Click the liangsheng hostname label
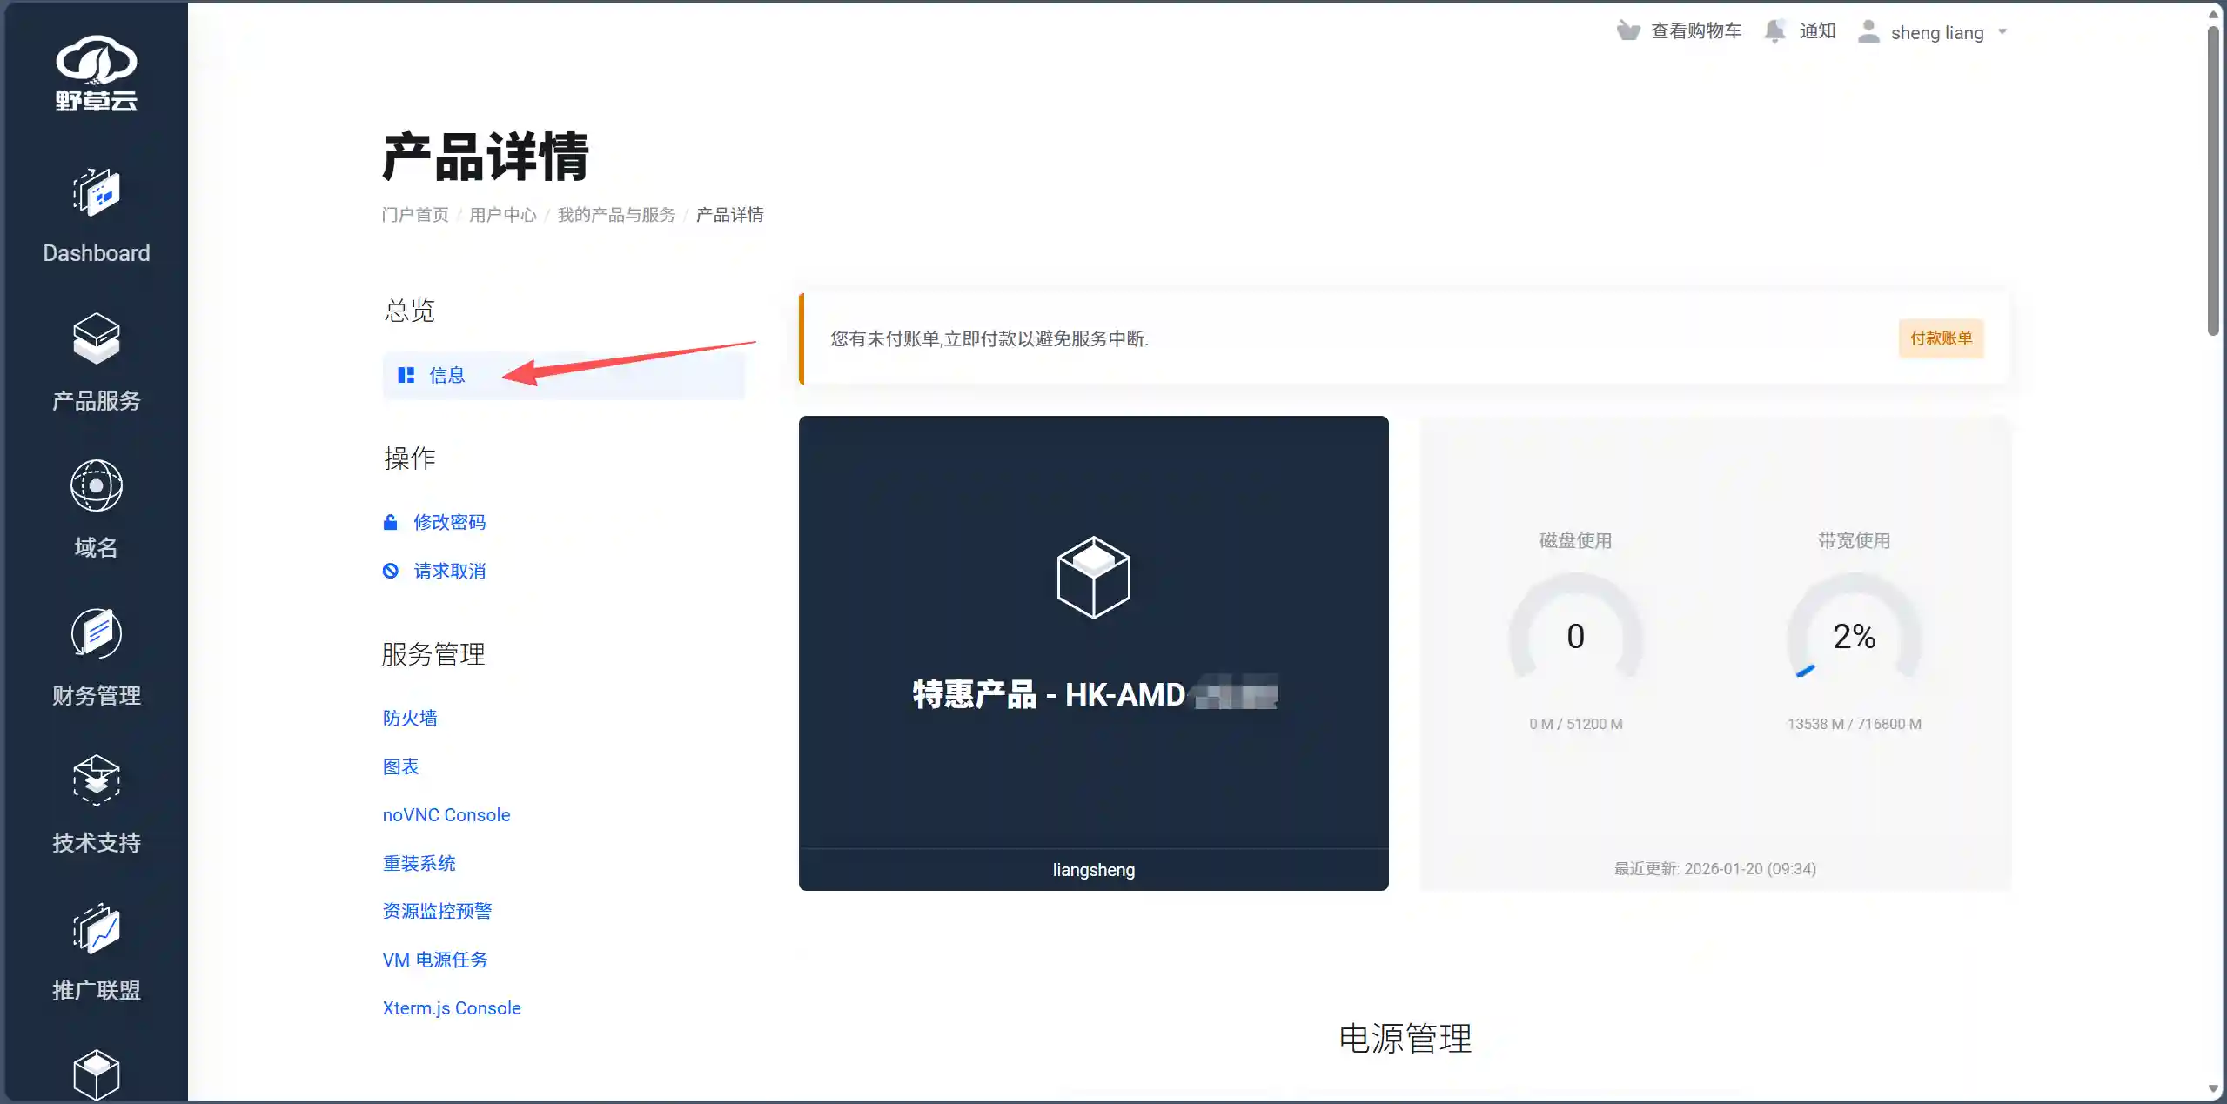 click(1094, 870)
